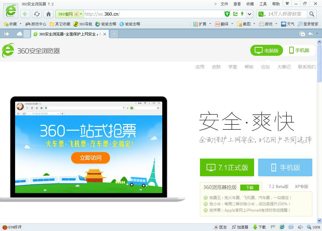Switch to 电脑版 desktop version
The width and height of the screenshot is (322, 231).
[267, 50]
